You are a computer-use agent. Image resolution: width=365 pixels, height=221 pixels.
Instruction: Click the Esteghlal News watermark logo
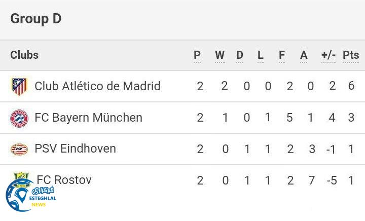(30, 196)
